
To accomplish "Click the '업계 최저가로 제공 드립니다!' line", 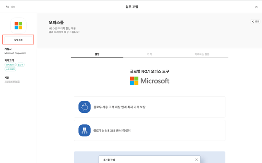I will pyautogui.click(x=64, y=32).
